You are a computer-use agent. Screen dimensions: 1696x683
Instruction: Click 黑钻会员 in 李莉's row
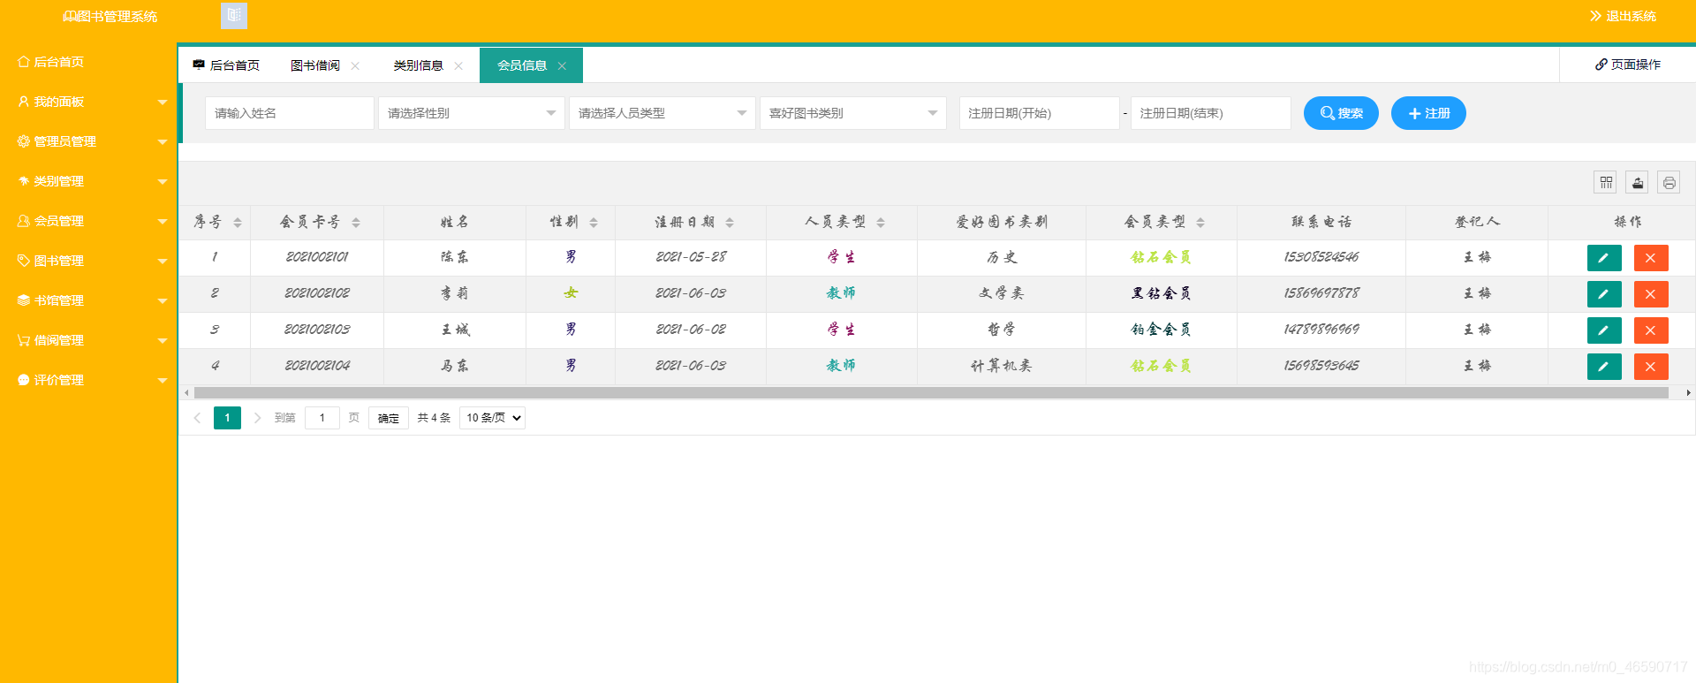click(x=1162, y=293)
